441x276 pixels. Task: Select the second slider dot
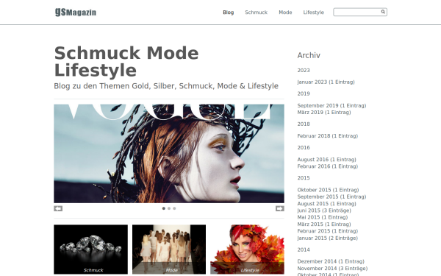(x=169, y=208)
